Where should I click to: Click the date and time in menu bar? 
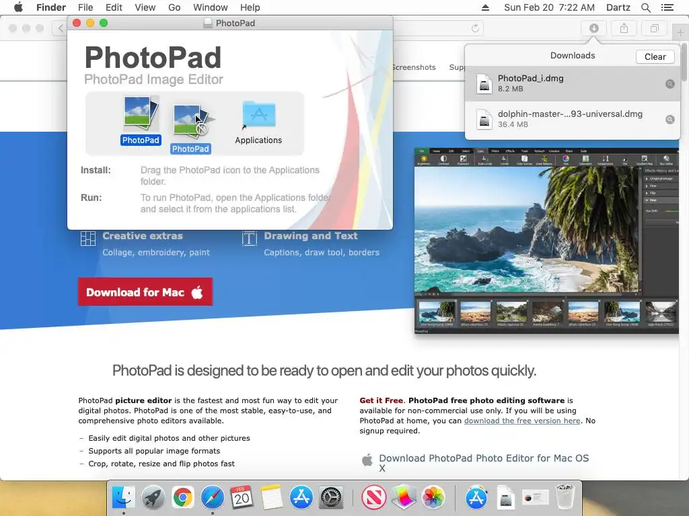(x=549, y=7)
